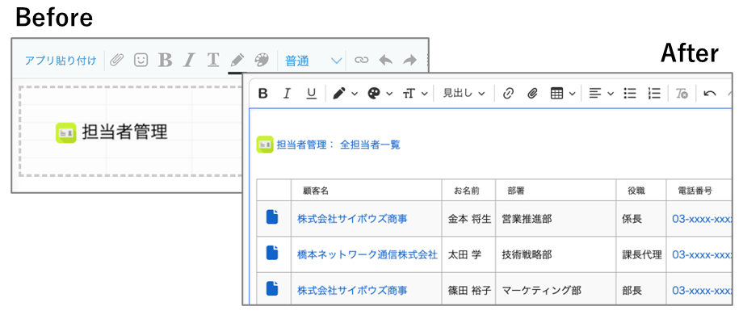Open record icon for 篠田 裕子 row
This screenshot has height=319, width=743.
(272, 288)
